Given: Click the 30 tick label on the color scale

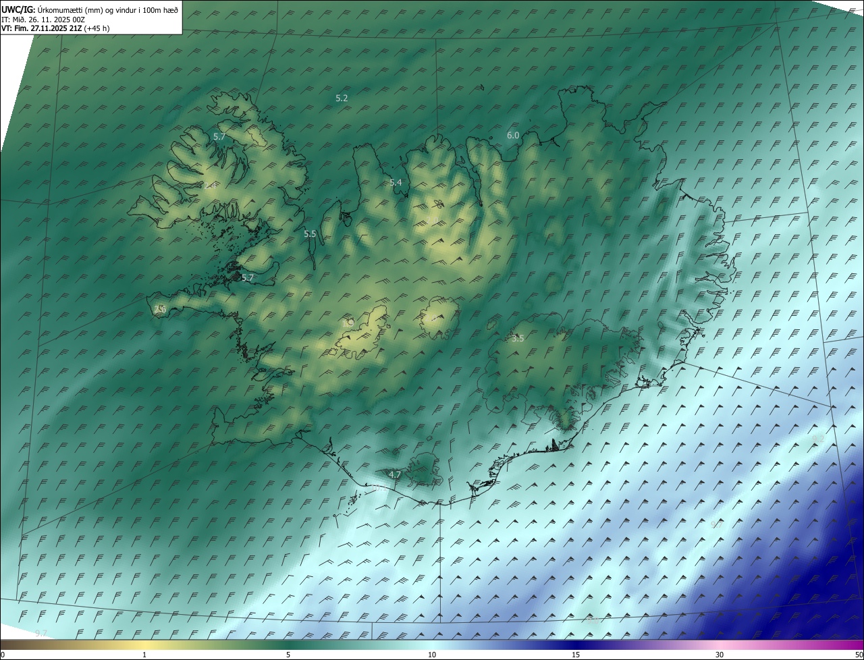Looking at the screenshot, I should (x=720, y=655).
